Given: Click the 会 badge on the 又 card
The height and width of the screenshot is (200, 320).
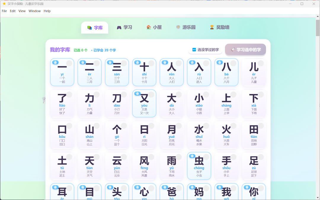Looking at the screenshot, I should tap(137, 93).
